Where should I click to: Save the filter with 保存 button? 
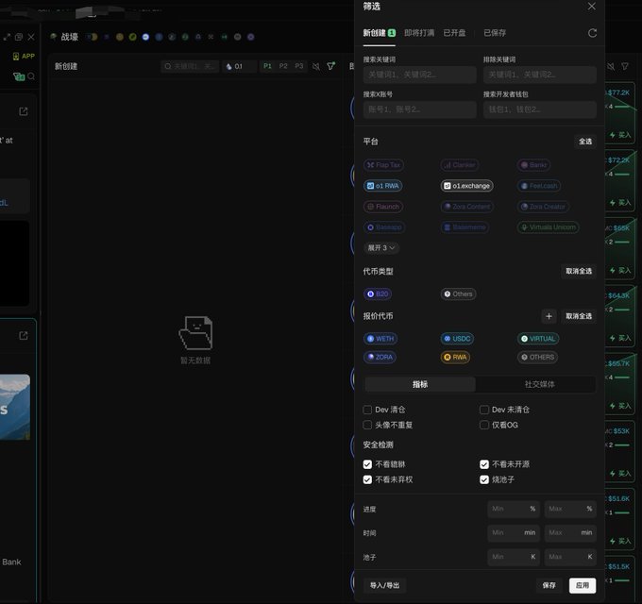(x=549, y=585)
